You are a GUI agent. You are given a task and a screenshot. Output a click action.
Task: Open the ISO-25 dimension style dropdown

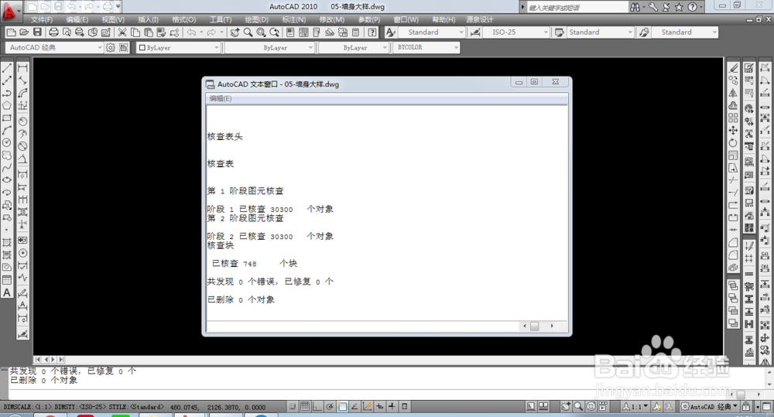tap(515, 32)
